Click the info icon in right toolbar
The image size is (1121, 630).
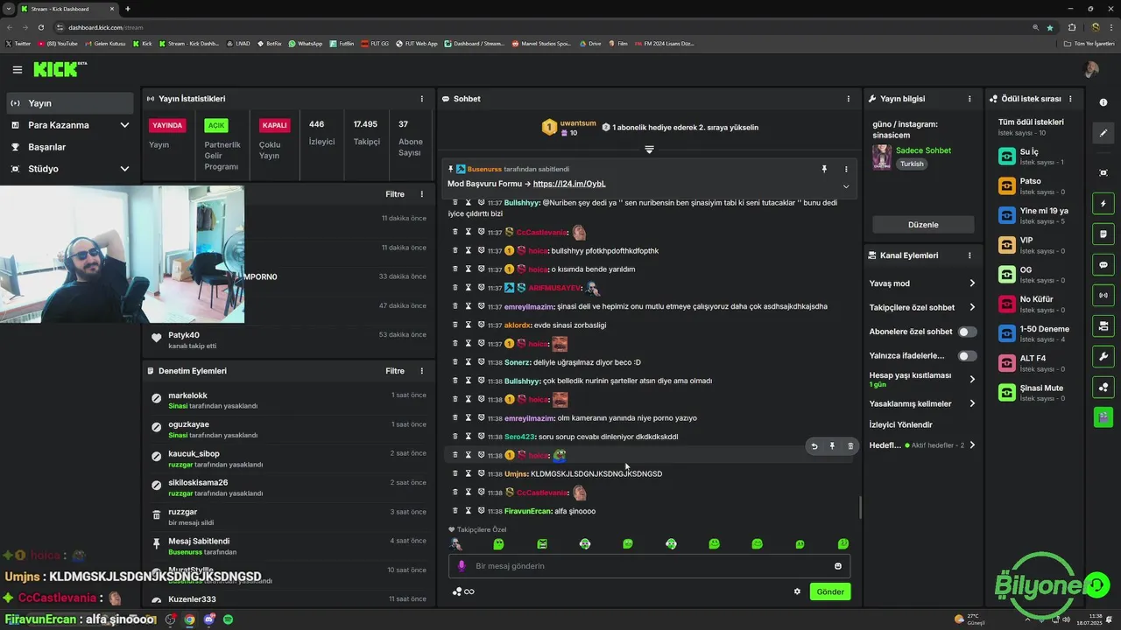coord(1103,102)
